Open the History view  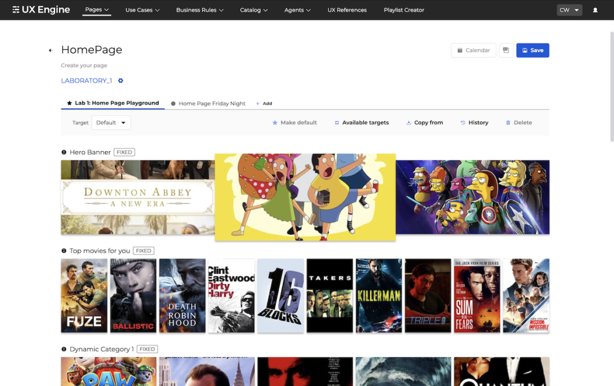tap(474, 122)
